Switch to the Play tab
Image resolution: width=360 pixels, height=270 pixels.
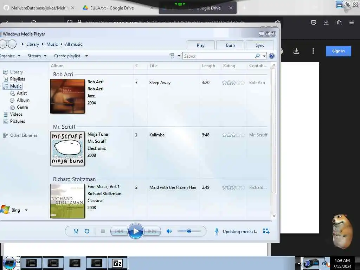tap(201, 45)
